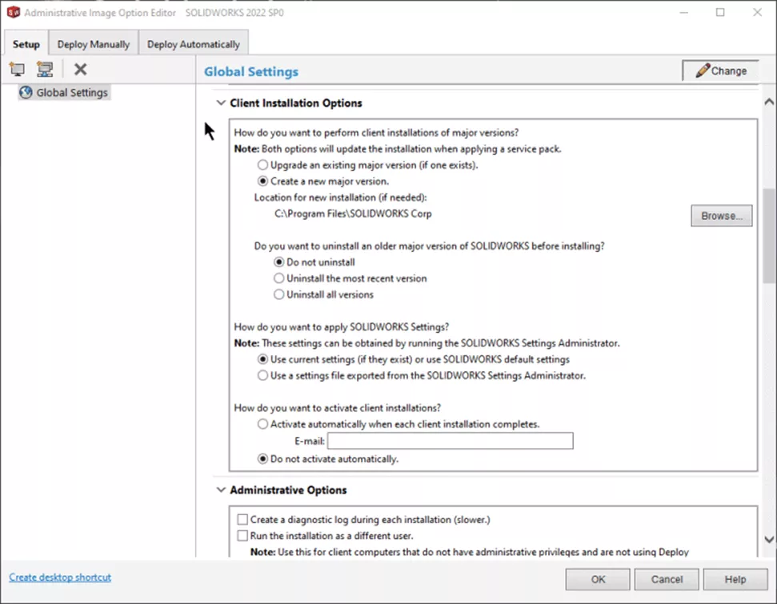This screenshot has height=604, width=777.
Task: Click the SOLIDWORKS app icon in title bar
Action: click(14, 12)
